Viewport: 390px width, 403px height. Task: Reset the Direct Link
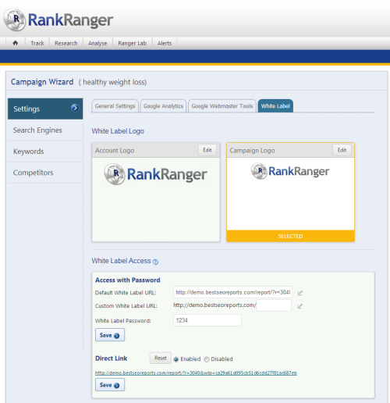tap(161, 358)
